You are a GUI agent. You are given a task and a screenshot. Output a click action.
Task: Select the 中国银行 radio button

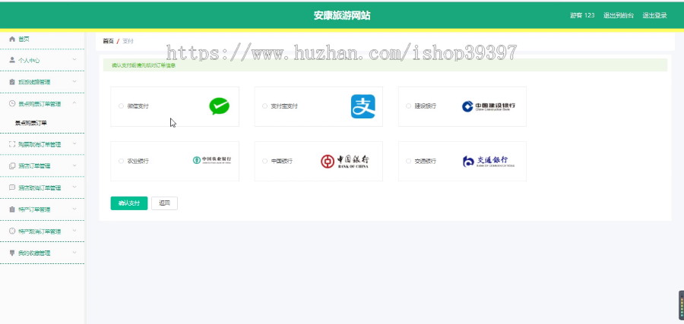[264, 161]
